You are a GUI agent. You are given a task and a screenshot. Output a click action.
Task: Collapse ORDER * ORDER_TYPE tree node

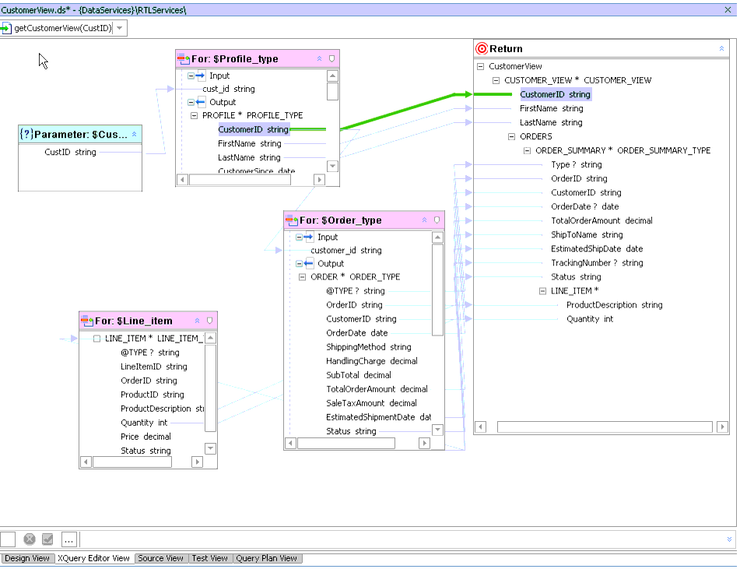click(x=302, y=277)
